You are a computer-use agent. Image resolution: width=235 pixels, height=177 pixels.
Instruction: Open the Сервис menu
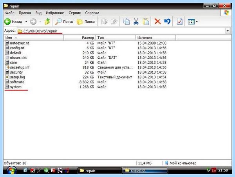click(x=74, y=13)
